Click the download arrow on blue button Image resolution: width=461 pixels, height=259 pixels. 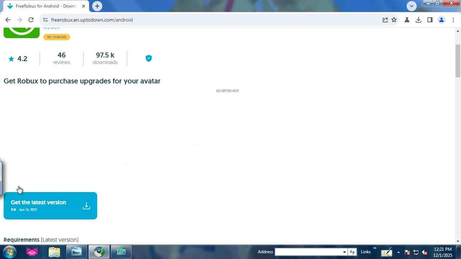86,206
